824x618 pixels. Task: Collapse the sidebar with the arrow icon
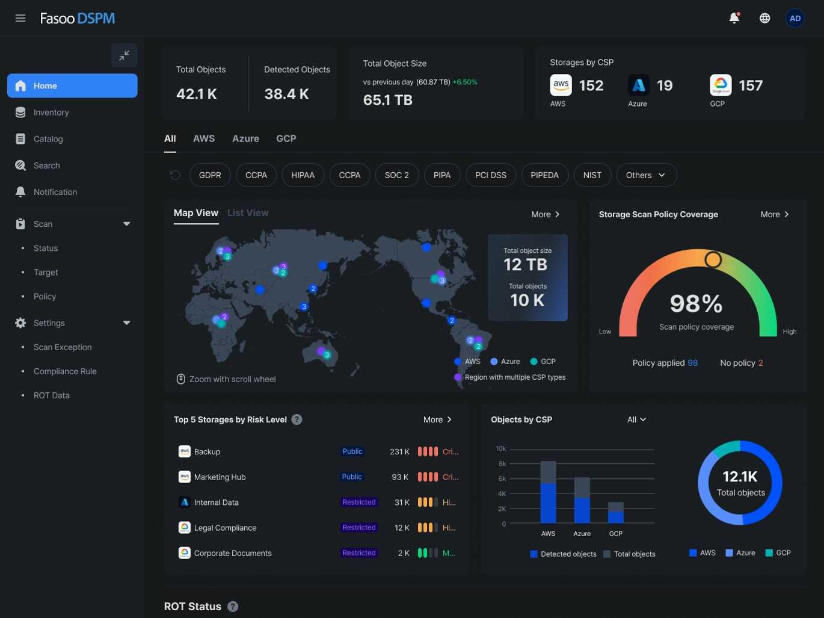pos(124,55)
